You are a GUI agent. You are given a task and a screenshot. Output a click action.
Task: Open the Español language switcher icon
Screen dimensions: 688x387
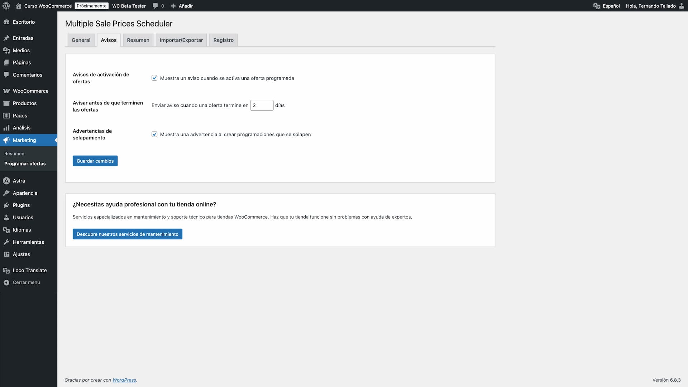(x=597, y=6)
